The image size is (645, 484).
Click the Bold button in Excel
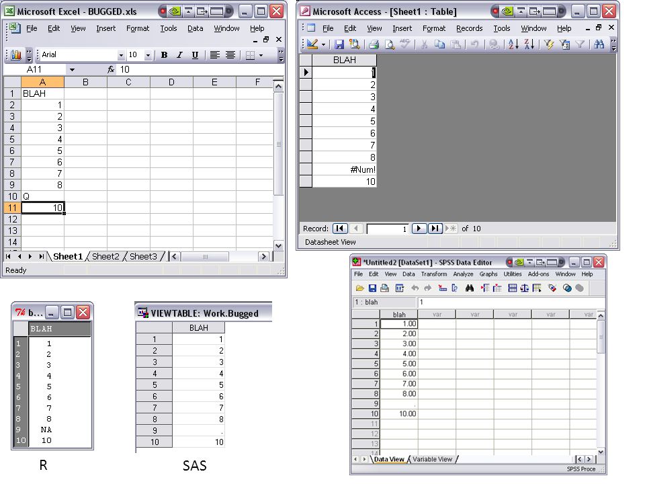click(x=164, y=54)
